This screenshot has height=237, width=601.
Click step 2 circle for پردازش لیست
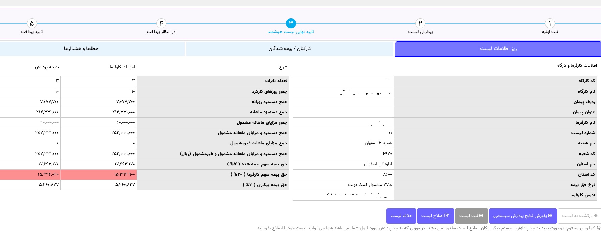pyautogui.click(x=420, y=23)
